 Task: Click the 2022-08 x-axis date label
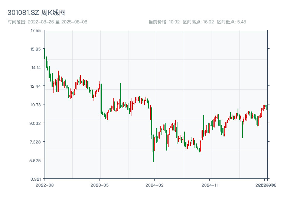pos(44,185)
